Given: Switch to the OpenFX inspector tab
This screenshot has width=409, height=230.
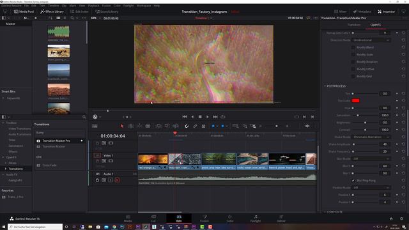Looking at the screenshot, I should [376, 25].
